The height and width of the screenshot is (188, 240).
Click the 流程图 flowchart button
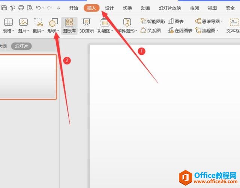[205, 30]
